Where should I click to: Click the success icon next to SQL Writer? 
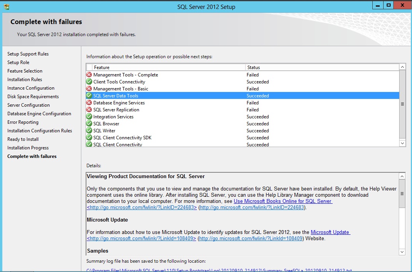point(89,131)
